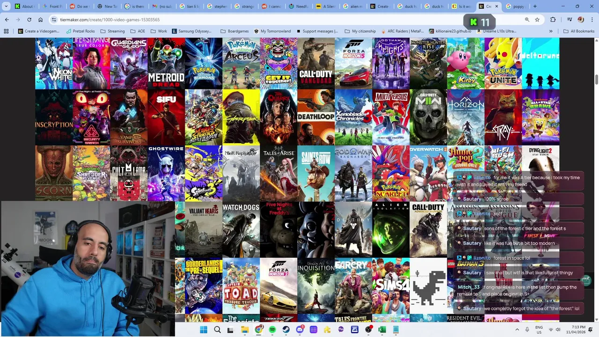This screenshot has height=337, width=599.
Task: Open 'Create a Videogam...' bookmark
Action: pos(39,31)
